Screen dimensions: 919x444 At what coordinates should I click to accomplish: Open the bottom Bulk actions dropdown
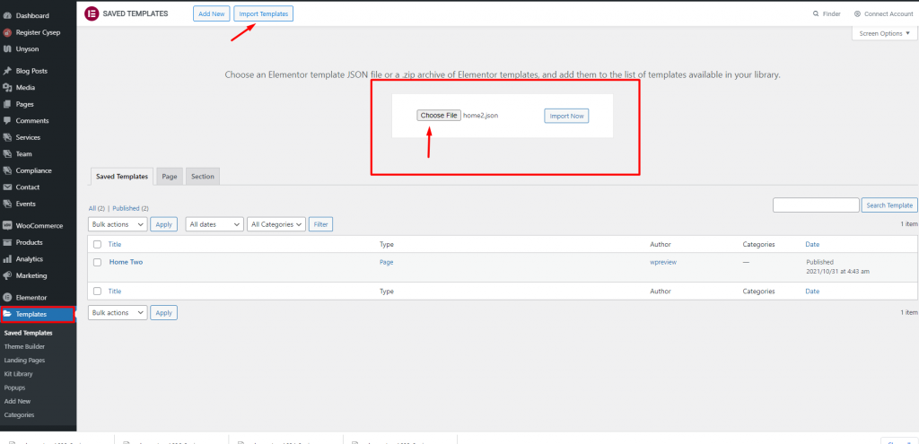118,313
